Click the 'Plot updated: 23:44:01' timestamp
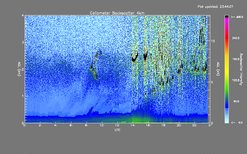247x154 pixels. 215,6
